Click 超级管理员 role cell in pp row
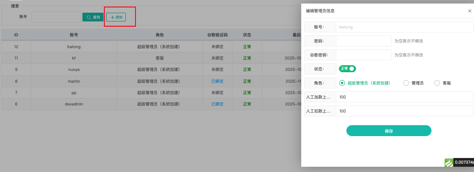 [160, 93]
